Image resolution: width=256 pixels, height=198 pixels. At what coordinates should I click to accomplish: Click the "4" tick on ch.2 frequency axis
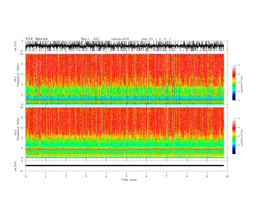pyautogui.click(x=23, y=138)
